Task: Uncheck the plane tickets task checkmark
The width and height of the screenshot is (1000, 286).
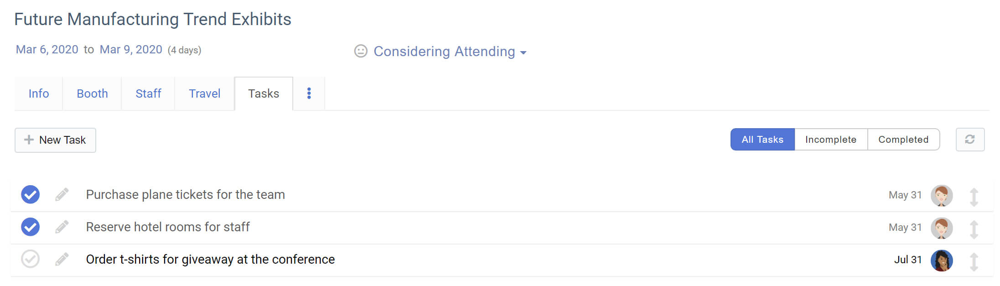Action: click(x=30, y=195)
